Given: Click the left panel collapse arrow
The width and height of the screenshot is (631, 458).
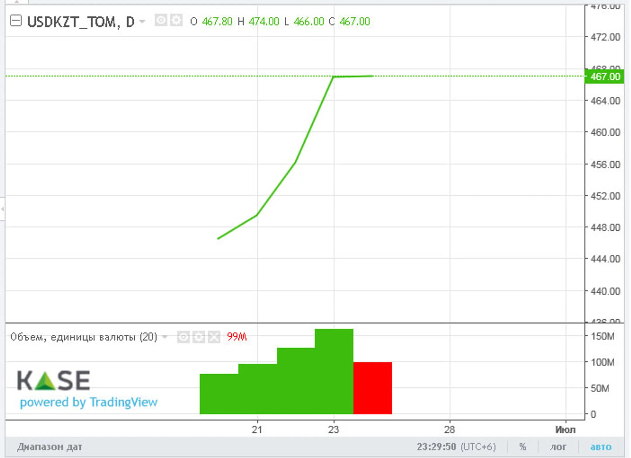Looking at the screenshot, I should tap(2, 209).
